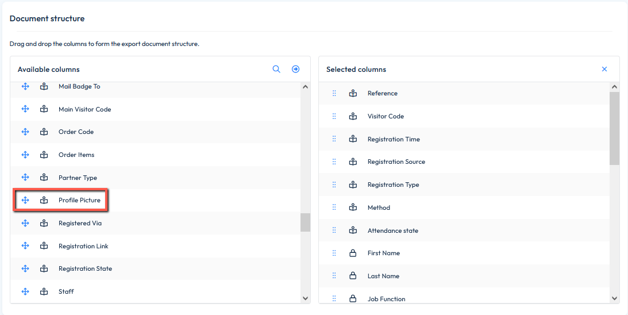Click the Attendance state selected column
The image size is (628, 315).
click(464, 231)
